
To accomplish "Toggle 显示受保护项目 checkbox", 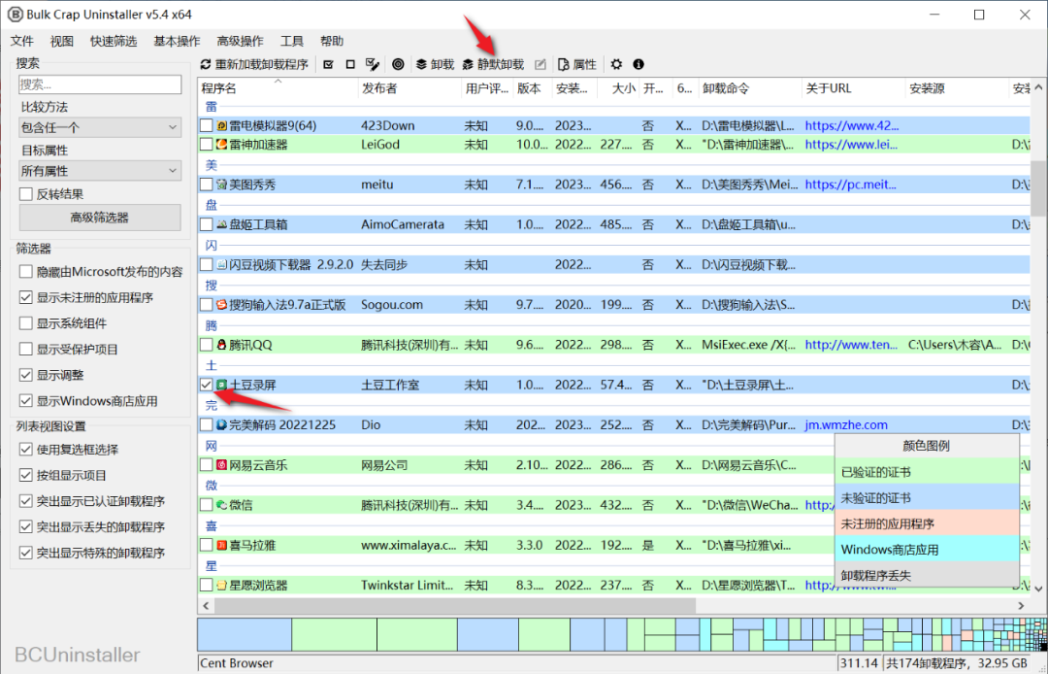I will [x=26, y=349].
